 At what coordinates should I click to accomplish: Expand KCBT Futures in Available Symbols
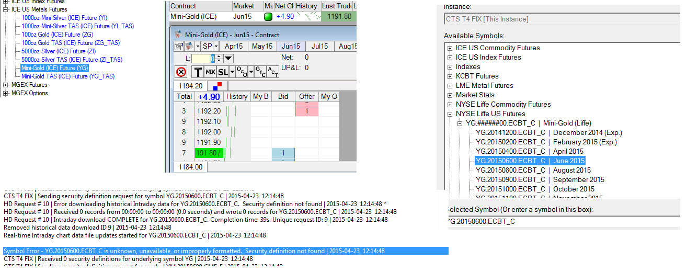point(450,76)
